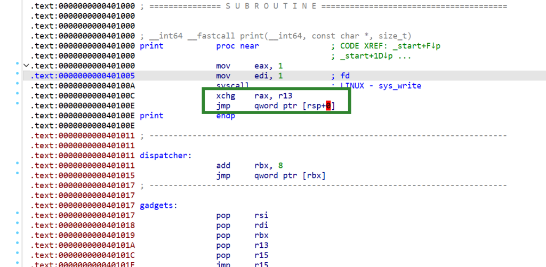
Task: Click gutter dot next to add rbx, 8
Action: (18, 166)
